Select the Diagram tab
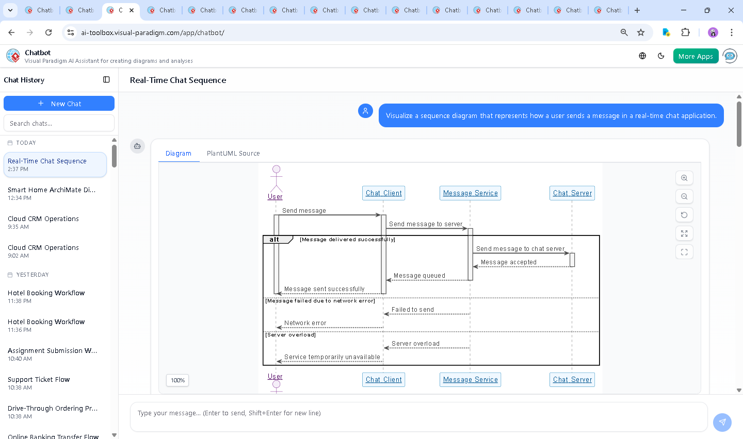Screen dimensions: 743x439 tap(179, 153)
